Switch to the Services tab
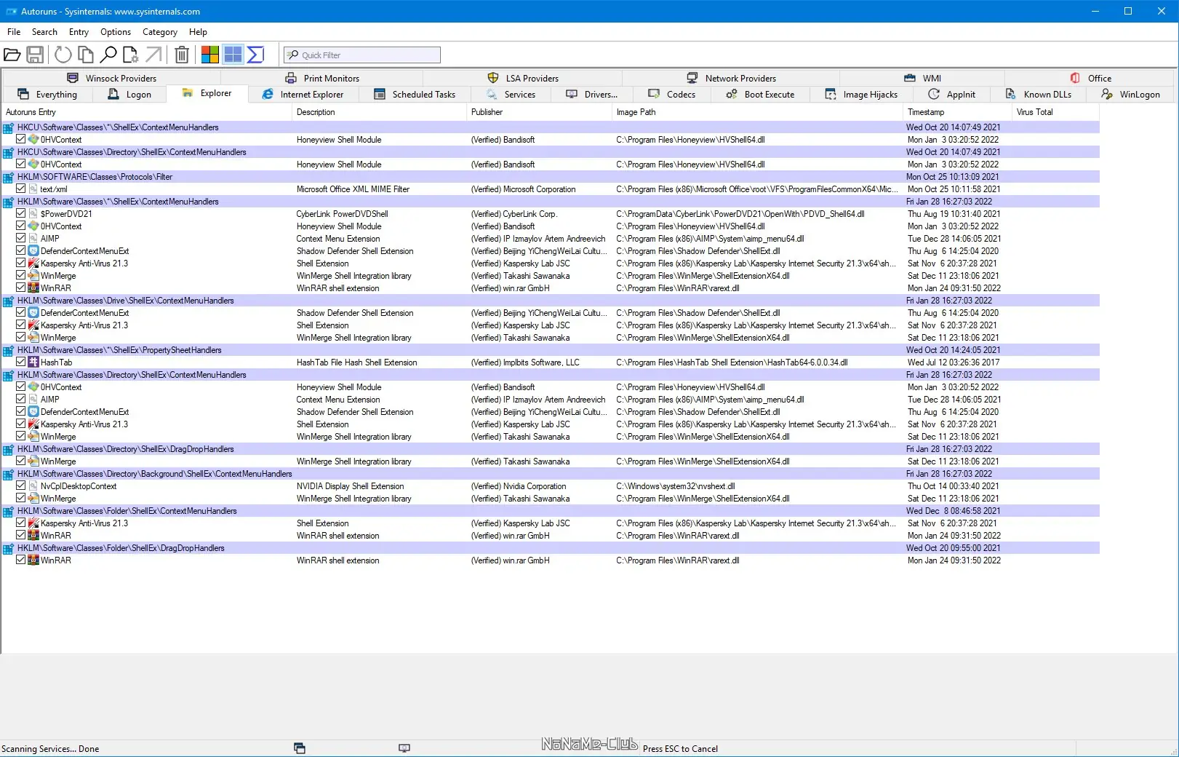This screenshot has height=757, width=1179. (511, 95)
